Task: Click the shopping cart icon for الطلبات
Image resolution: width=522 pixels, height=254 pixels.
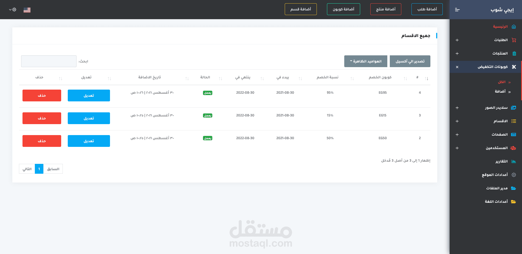Action: 514,40
